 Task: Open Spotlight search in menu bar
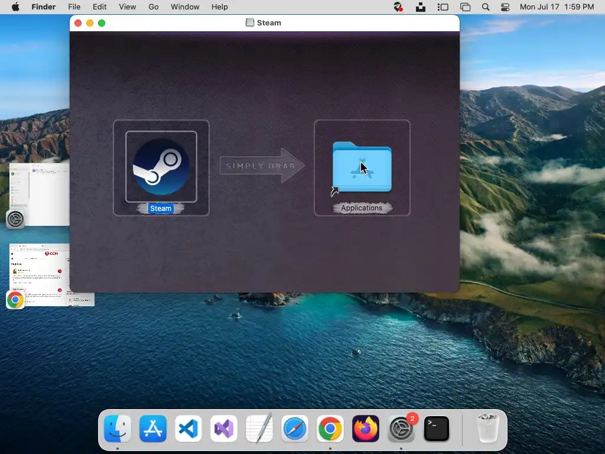(x=486, y=7)
